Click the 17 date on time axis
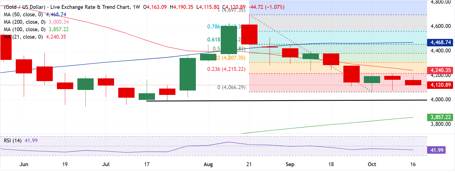This screenshot has width=455, height=173. click(x=147, y=164)
